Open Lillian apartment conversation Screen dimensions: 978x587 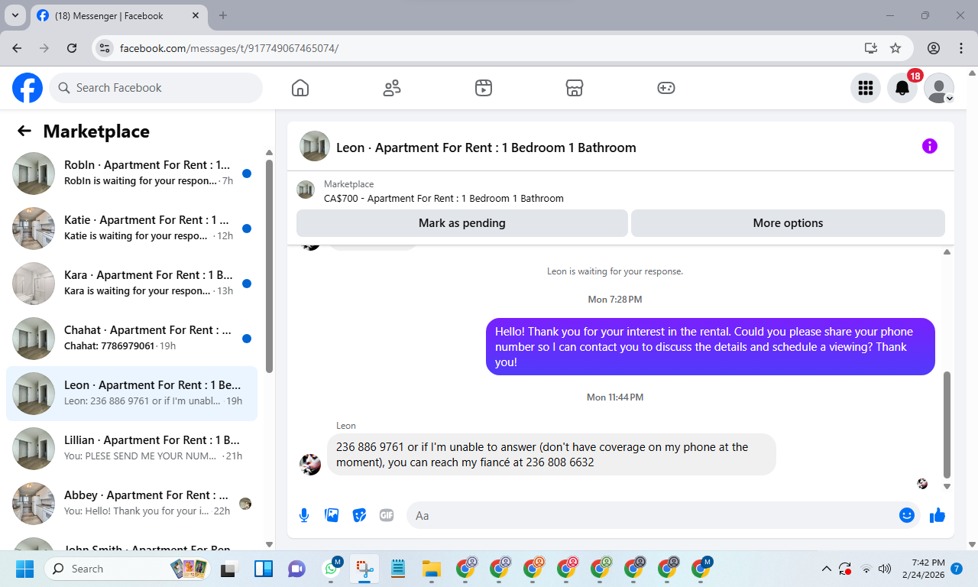pyautogui.click(x=131, y=449)
